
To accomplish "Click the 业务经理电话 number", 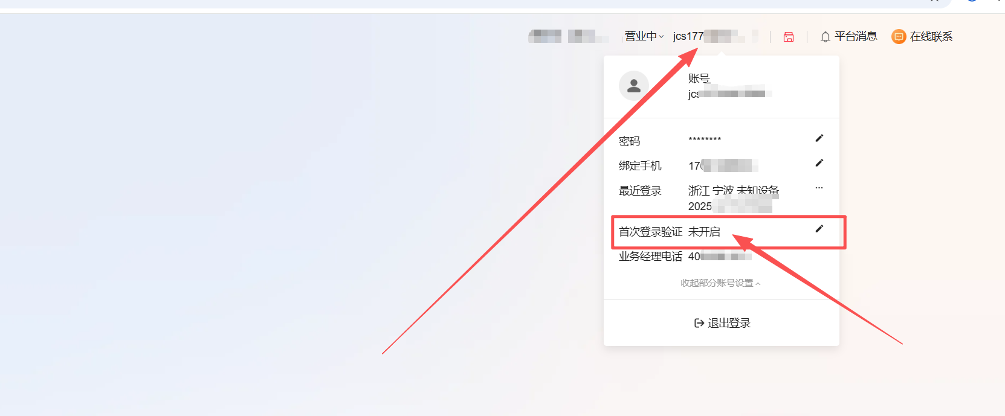I will (720, 257).
